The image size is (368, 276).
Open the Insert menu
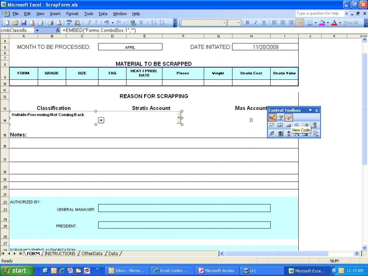pos(55,14)
